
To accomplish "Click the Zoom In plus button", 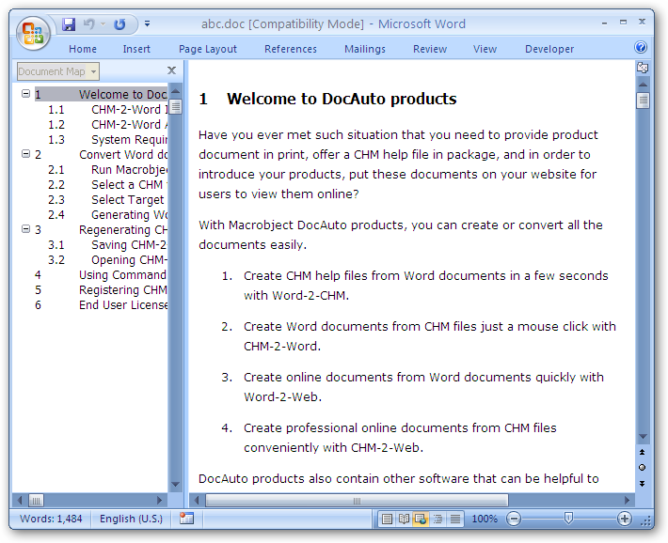I will (x=625, y=519).
